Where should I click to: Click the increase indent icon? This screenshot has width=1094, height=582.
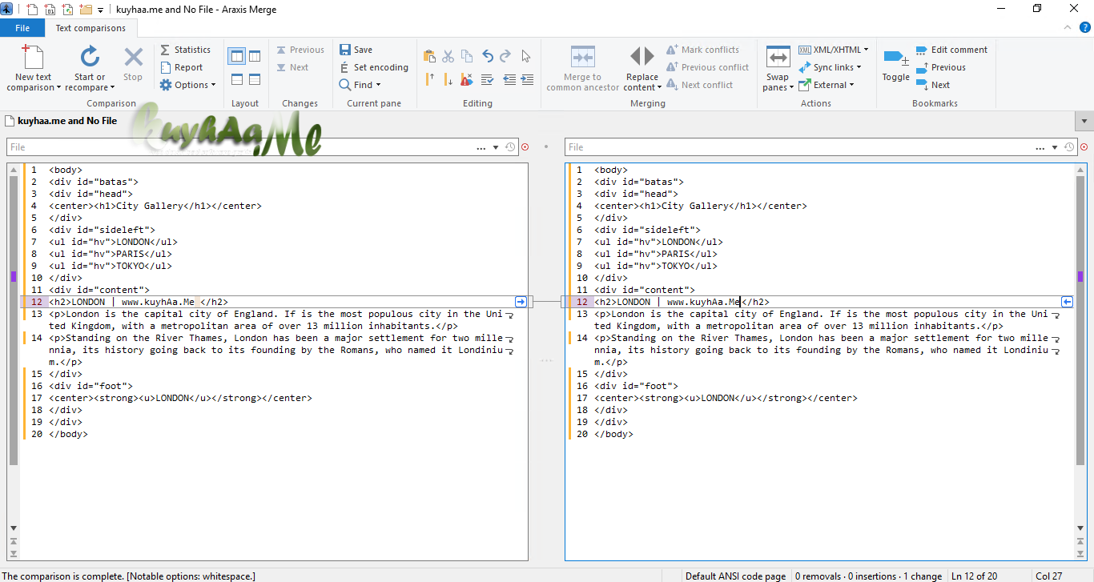click(x=526, y=79)
